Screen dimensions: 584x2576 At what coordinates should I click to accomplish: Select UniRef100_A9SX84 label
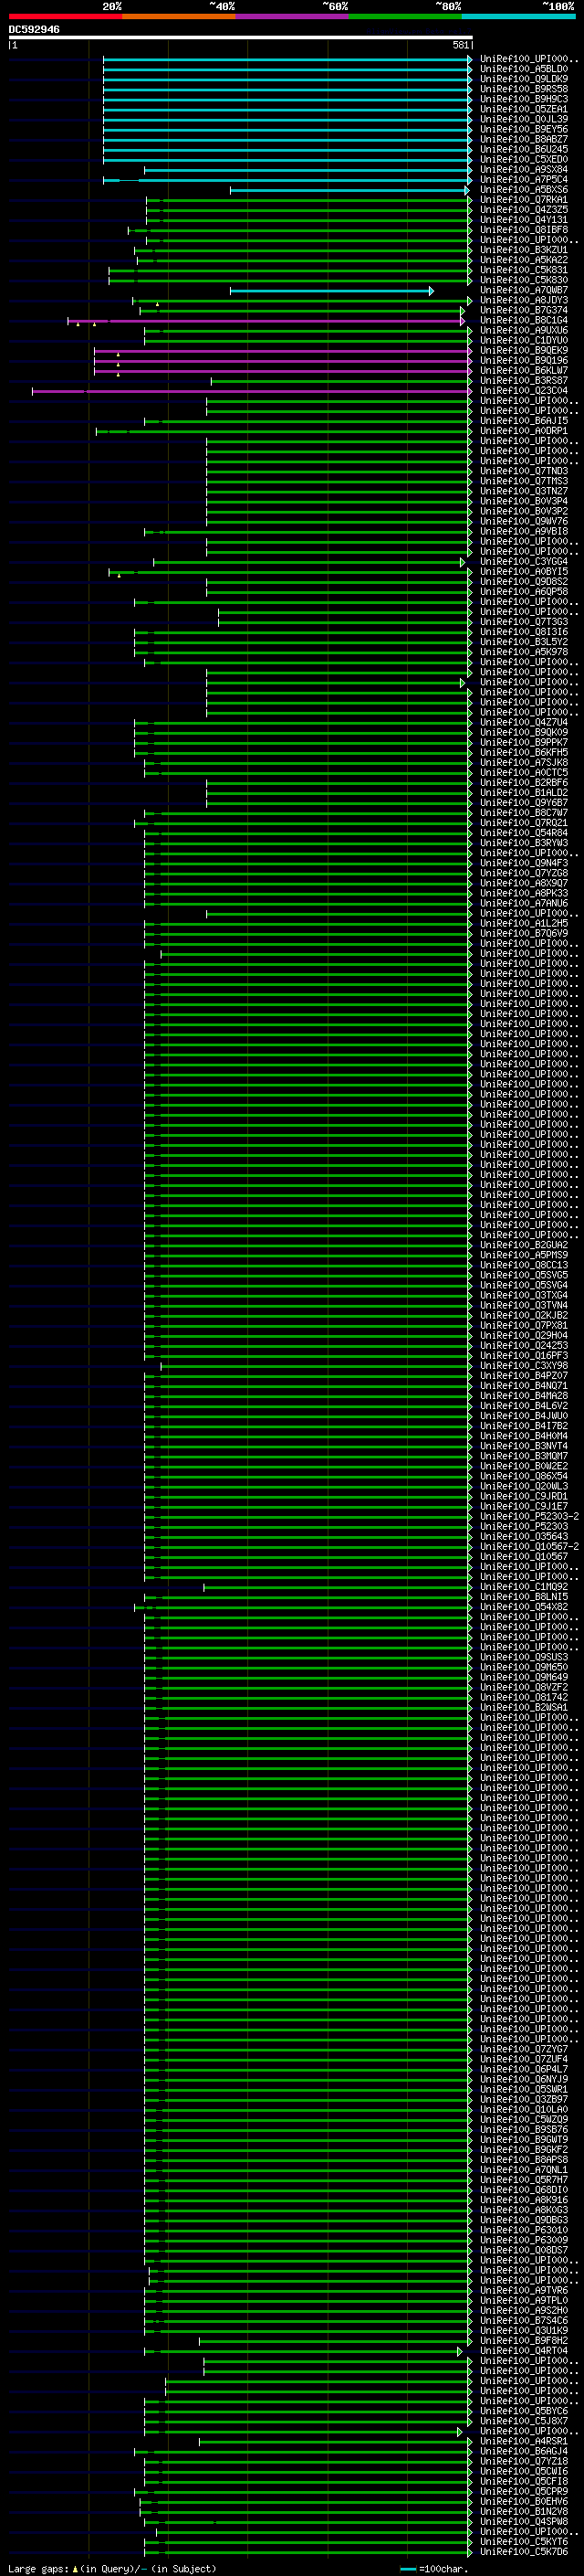[x=524, y=170]
